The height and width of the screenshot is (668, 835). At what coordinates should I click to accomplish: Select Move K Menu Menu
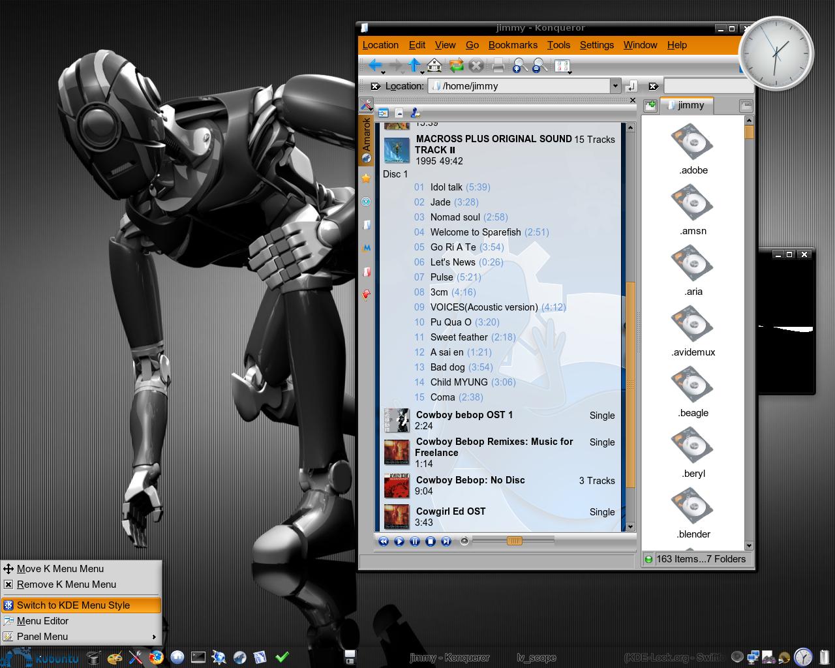pos(81,569)
